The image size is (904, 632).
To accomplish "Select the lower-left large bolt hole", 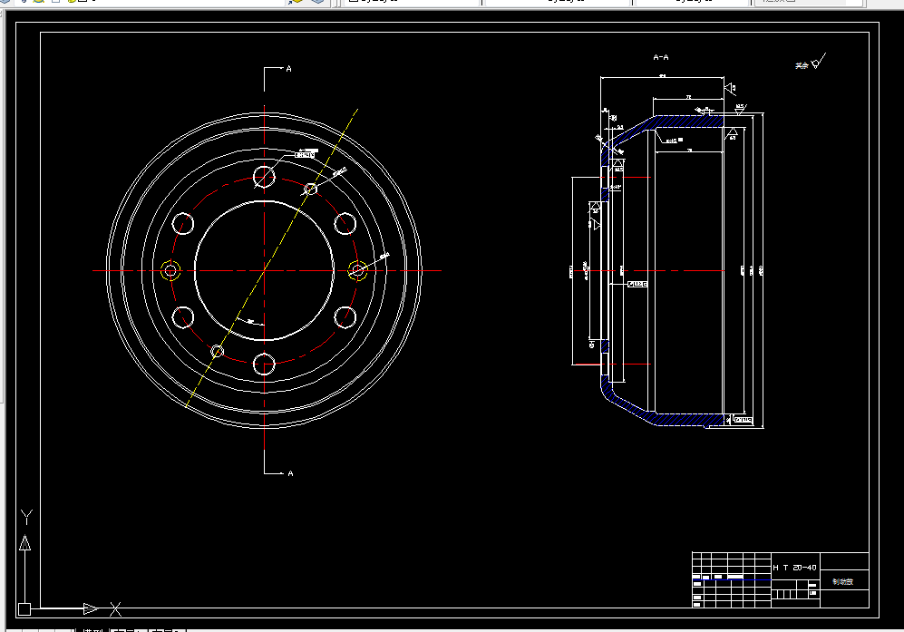I will click(183, 317).
